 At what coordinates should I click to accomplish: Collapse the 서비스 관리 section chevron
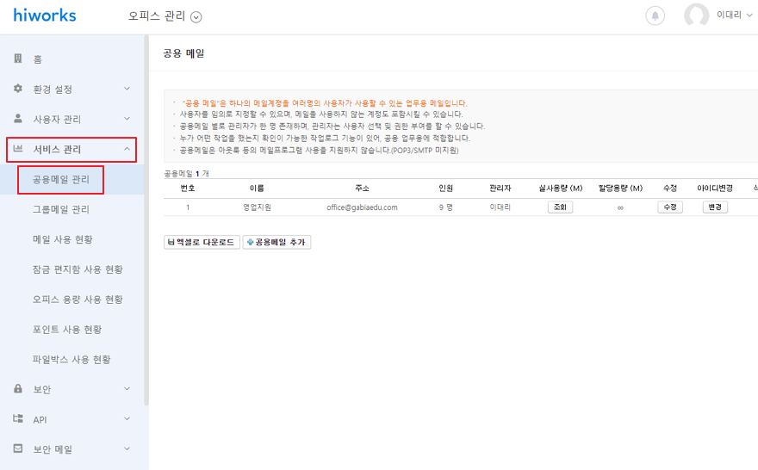click(x=127, y=149)
